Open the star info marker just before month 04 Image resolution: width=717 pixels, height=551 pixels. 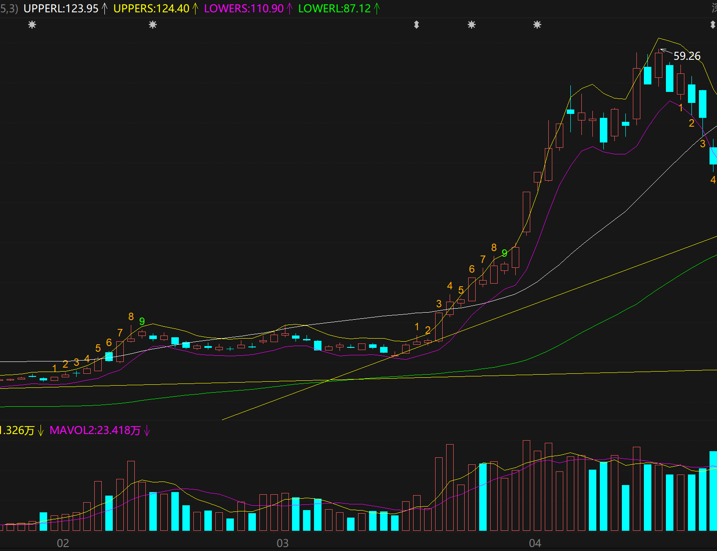point(472,25)
